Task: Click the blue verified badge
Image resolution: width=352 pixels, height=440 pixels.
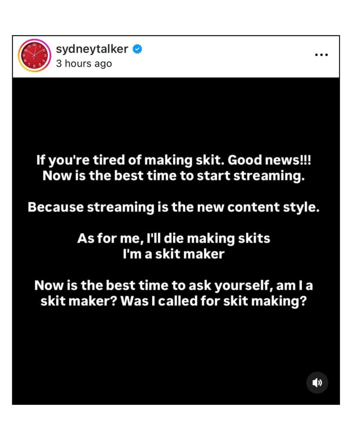Action: point(138,49)
